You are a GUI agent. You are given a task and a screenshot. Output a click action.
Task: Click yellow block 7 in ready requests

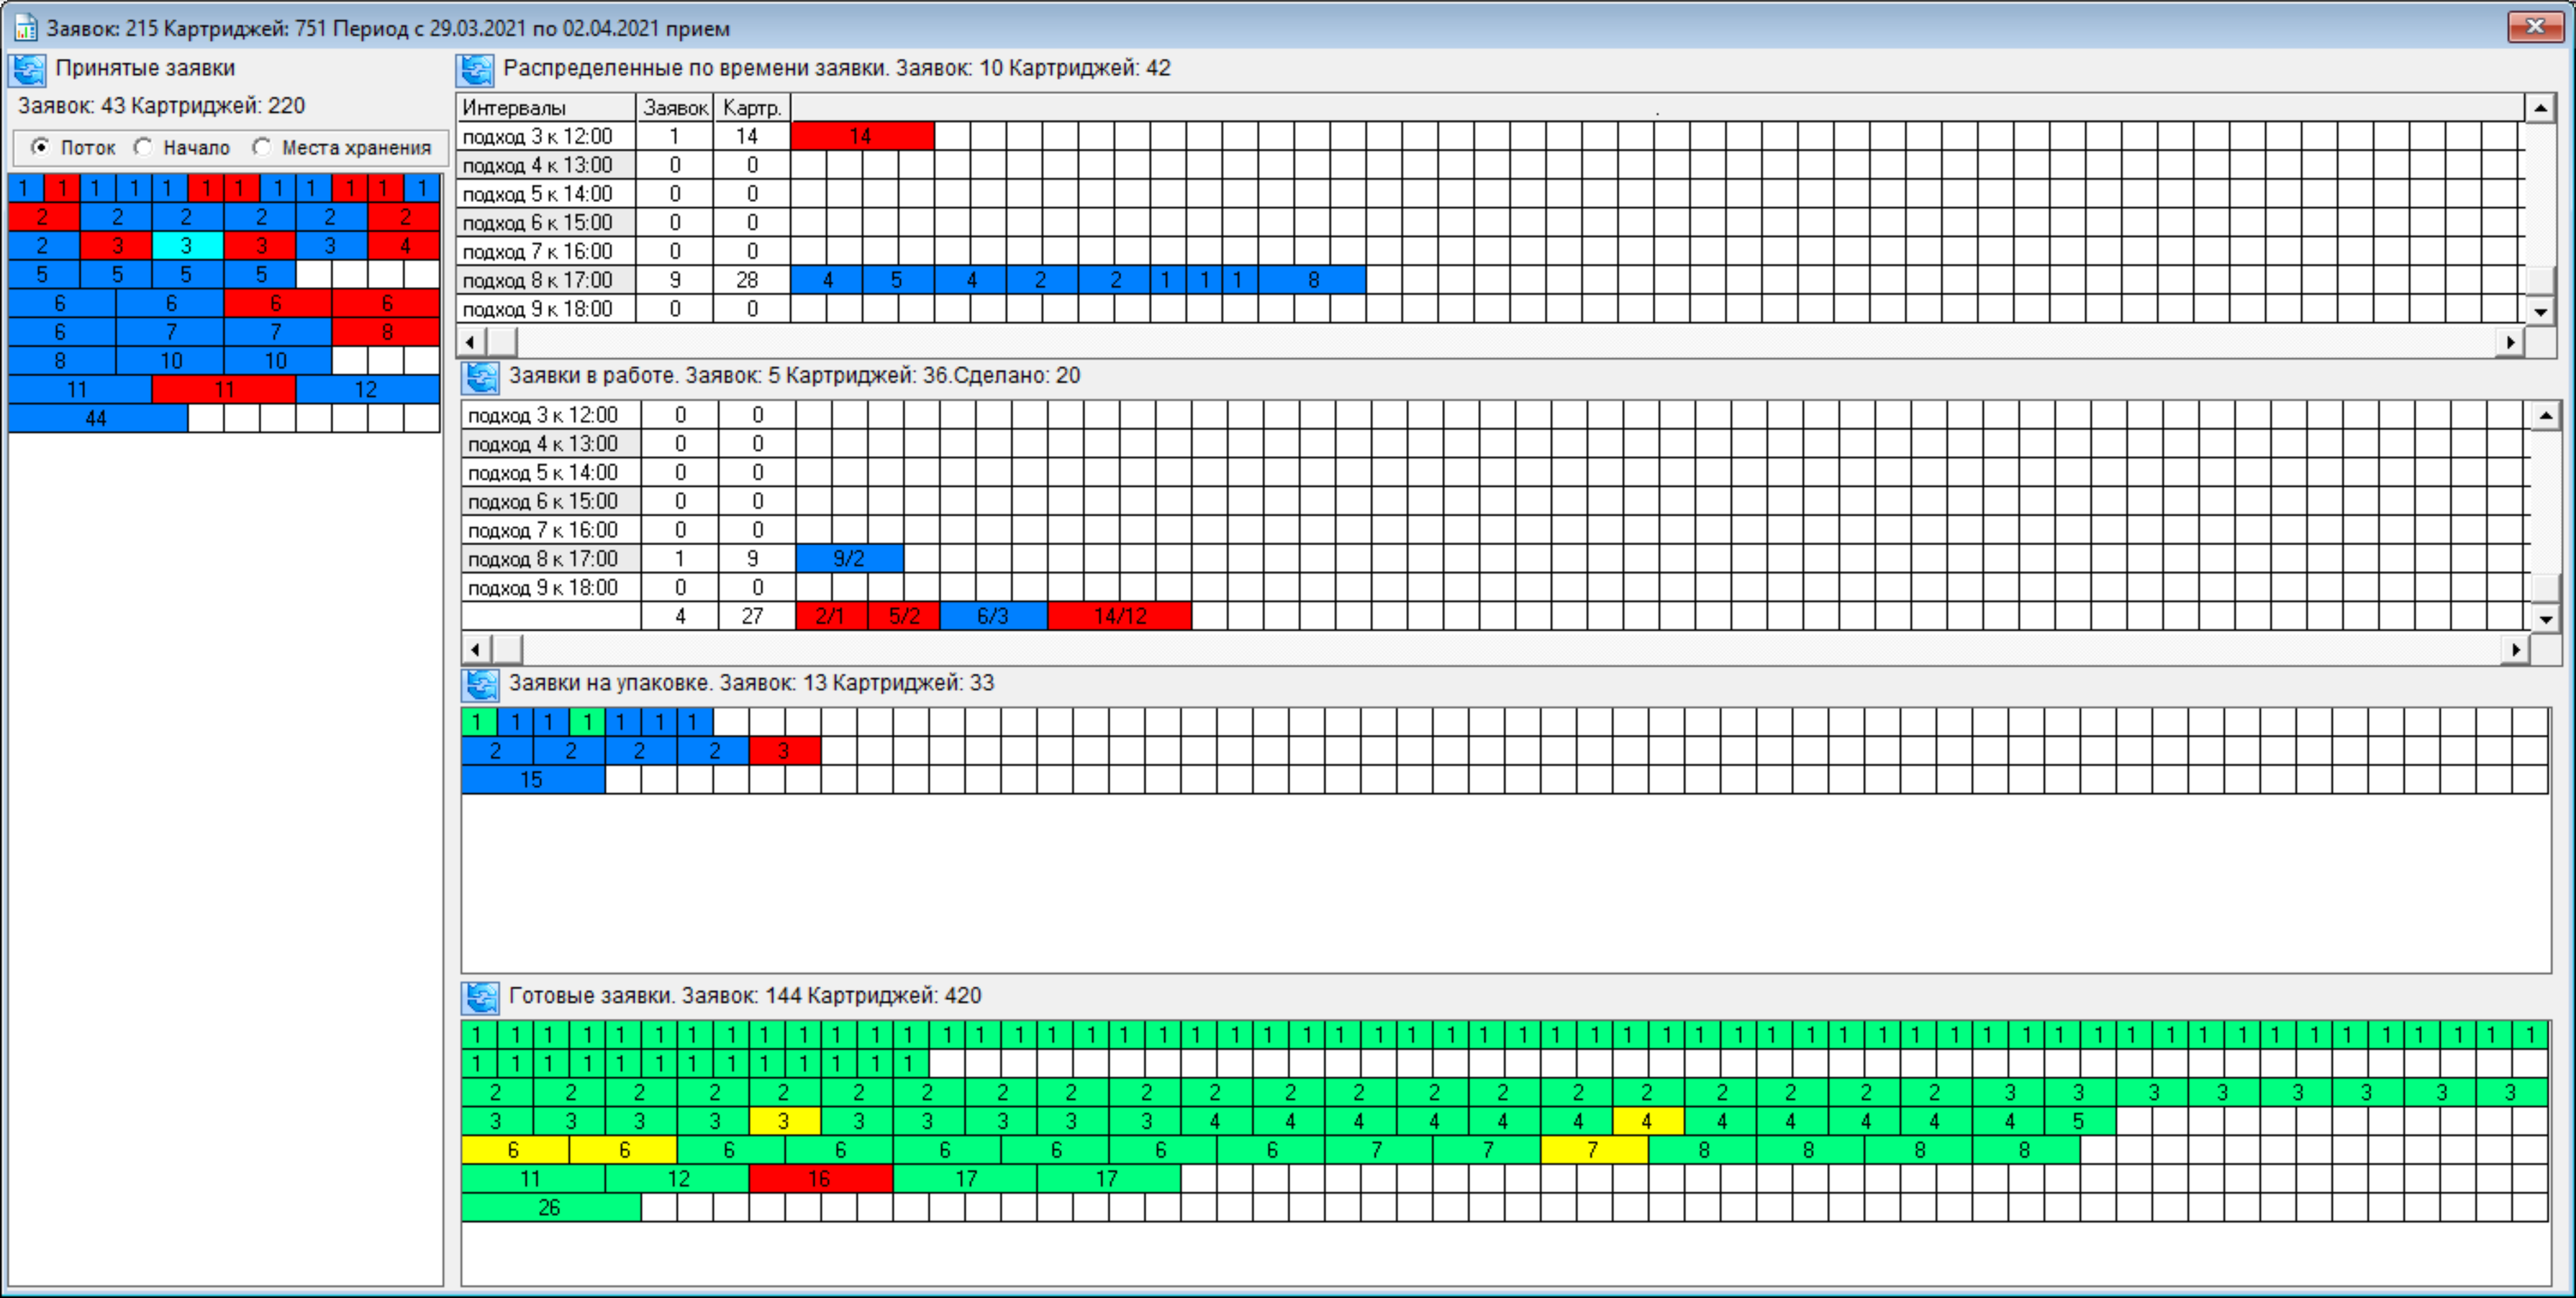click(x=1594, y=1151)
